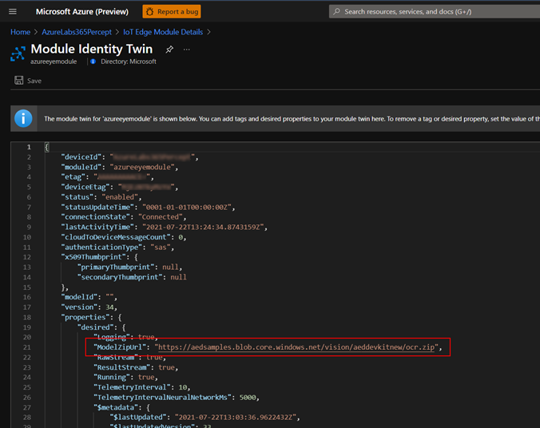
Task: Open AzureLabs365Percept breadcrumb link
Action: click(x=77, y=32)
